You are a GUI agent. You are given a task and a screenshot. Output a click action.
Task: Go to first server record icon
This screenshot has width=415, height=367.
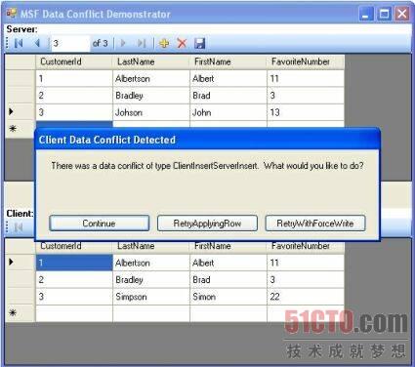pyautogui.click(x=19, y=43)
